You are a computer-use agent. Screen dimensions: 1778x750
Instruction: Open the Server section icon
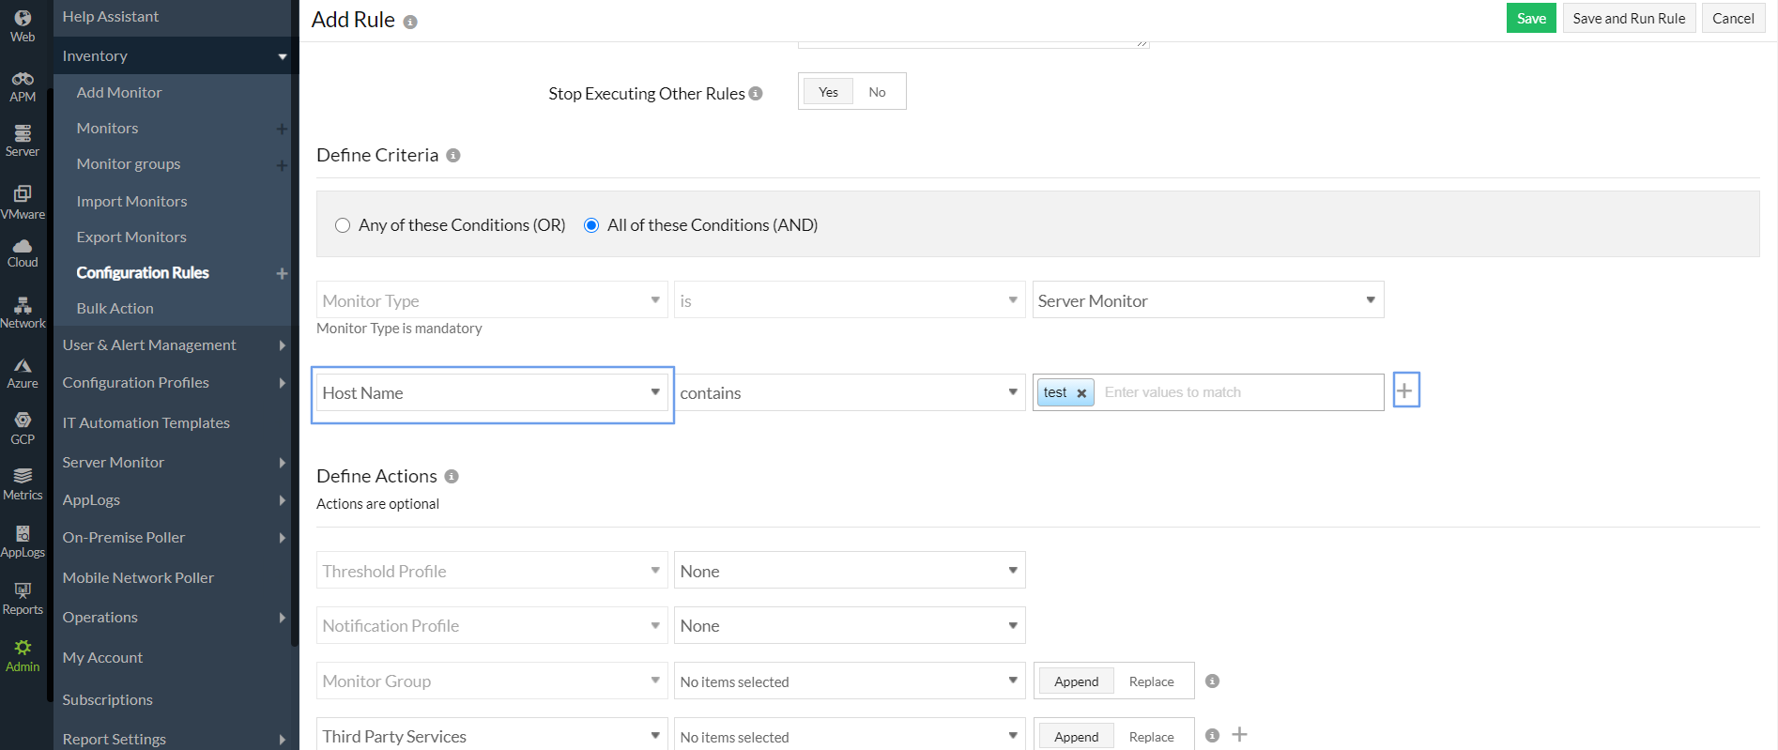(x=23, y=140)
